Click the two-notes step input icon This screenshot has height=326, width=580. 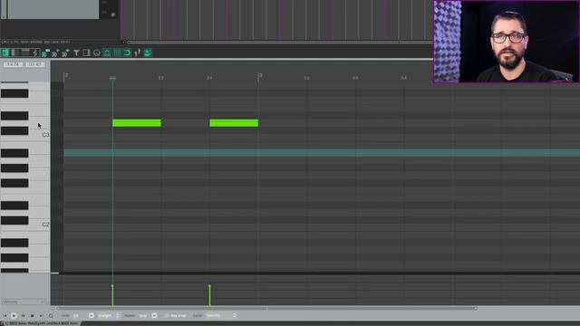click(x=138, y=53)
